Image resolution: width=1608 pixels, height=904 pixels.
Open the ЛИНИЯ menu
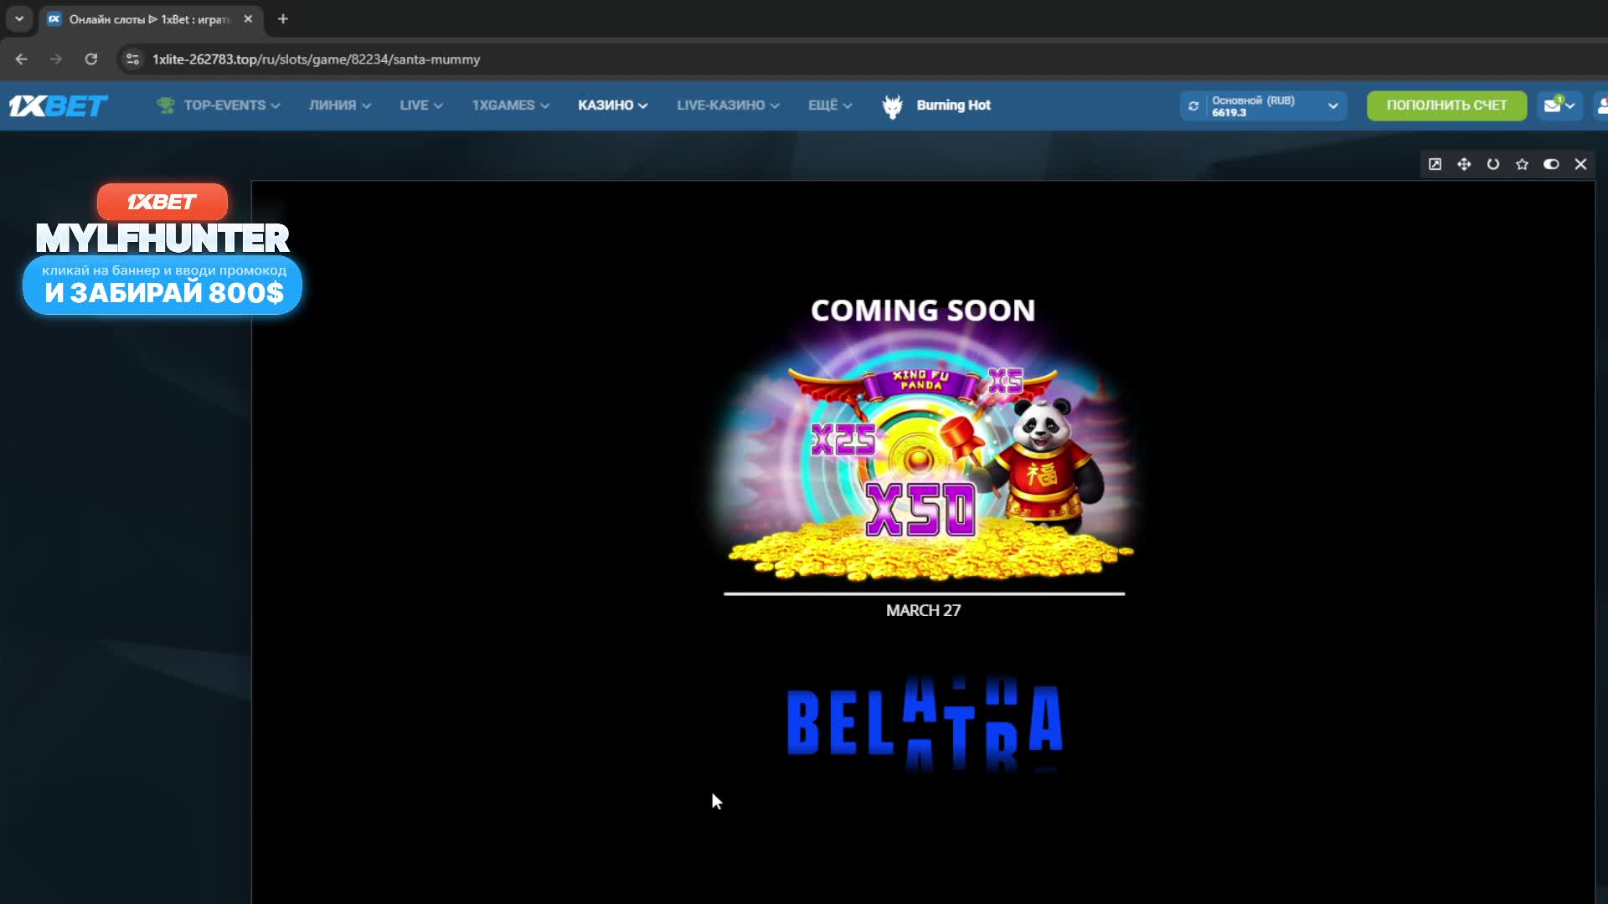click(x=340, y=105)
